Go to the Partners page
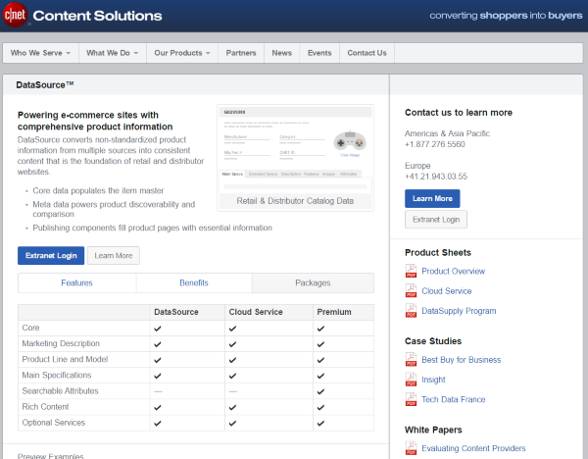This screenshot has width=588, height=459. coord(241,53)
